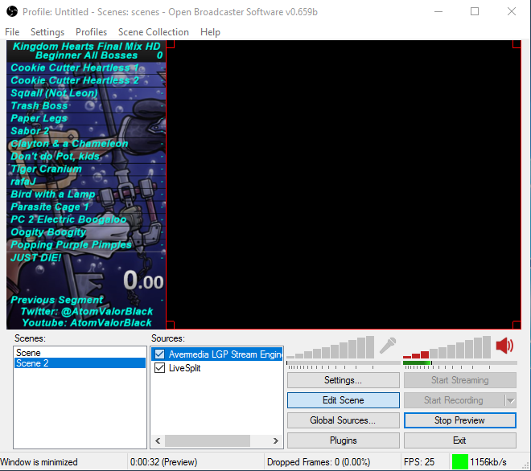
Task: Select 'Scene' in the Scenes list
Action: tap(80, 353)
